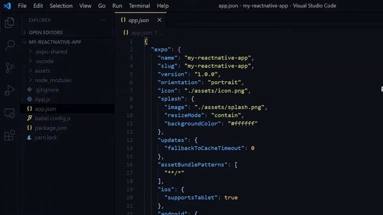Open the Terminal menu
383x215 pixels.
(x=139, y=5)
